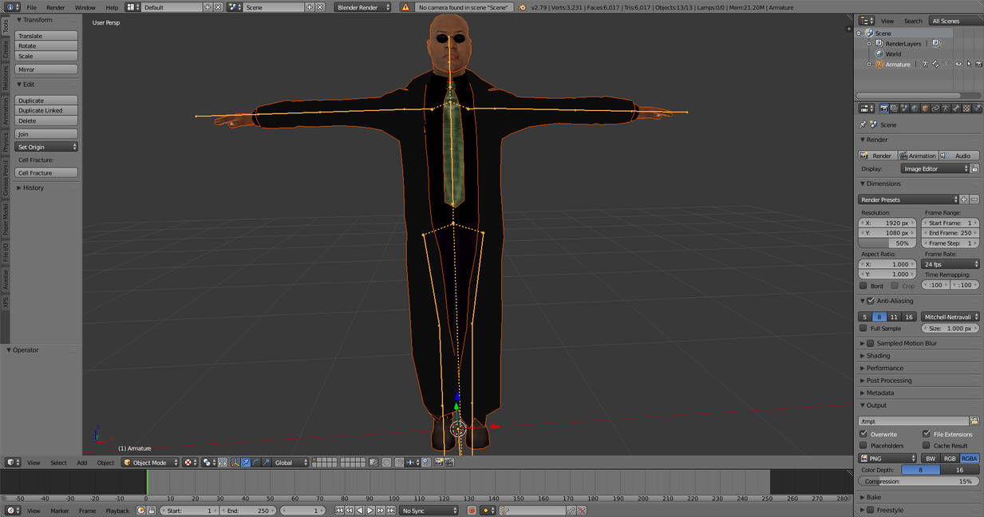Click the play animation forward button
The height and width of the screenshot is (517, 984).
[369, 511]
